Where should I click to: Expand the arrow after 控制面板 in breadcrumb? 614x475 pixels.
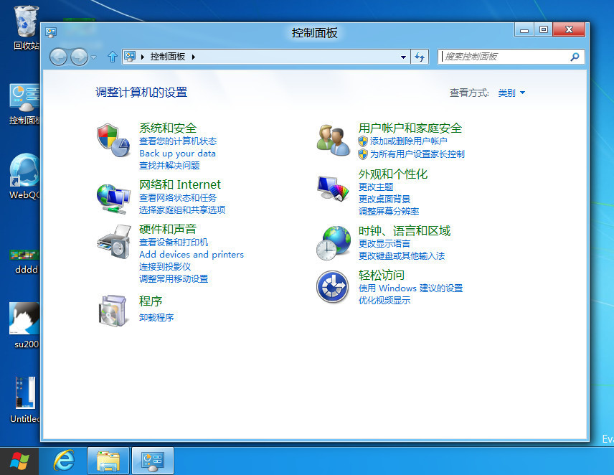coord(194,57)
